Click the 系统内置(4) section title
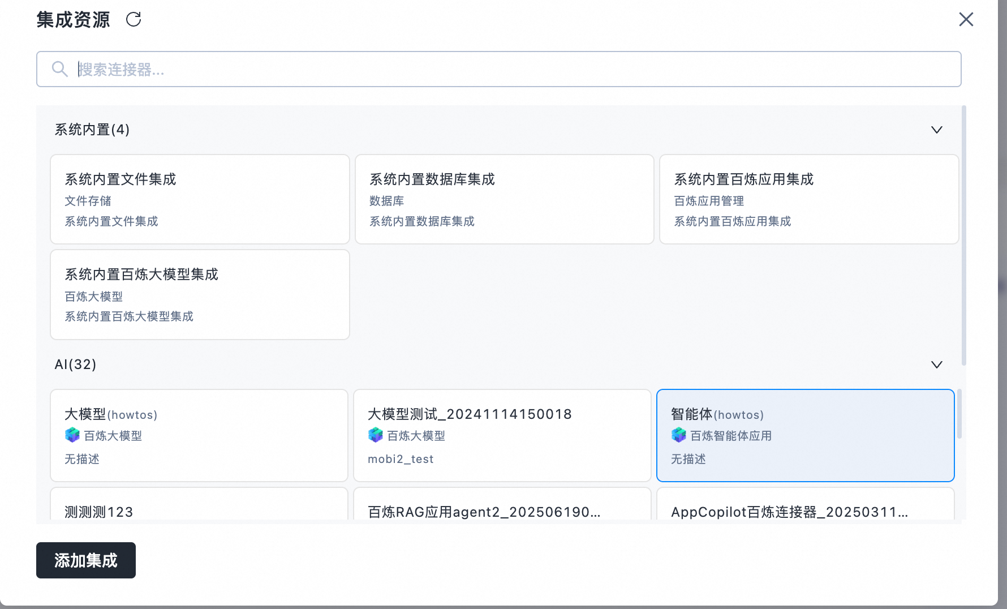This screenshot has height=609, width=1007. 92,130
